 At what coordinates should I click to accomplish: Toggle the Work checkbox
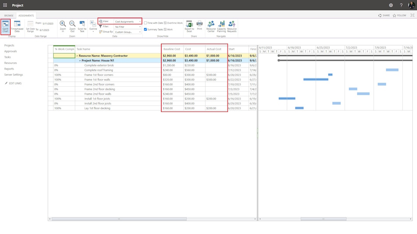point(165,29)
